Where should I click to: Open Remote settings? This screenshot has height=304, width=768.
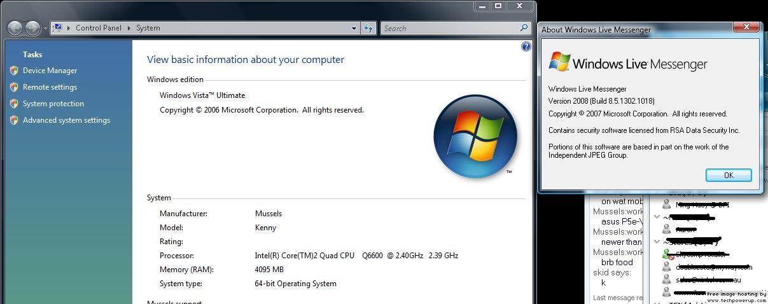pos(50,87)
